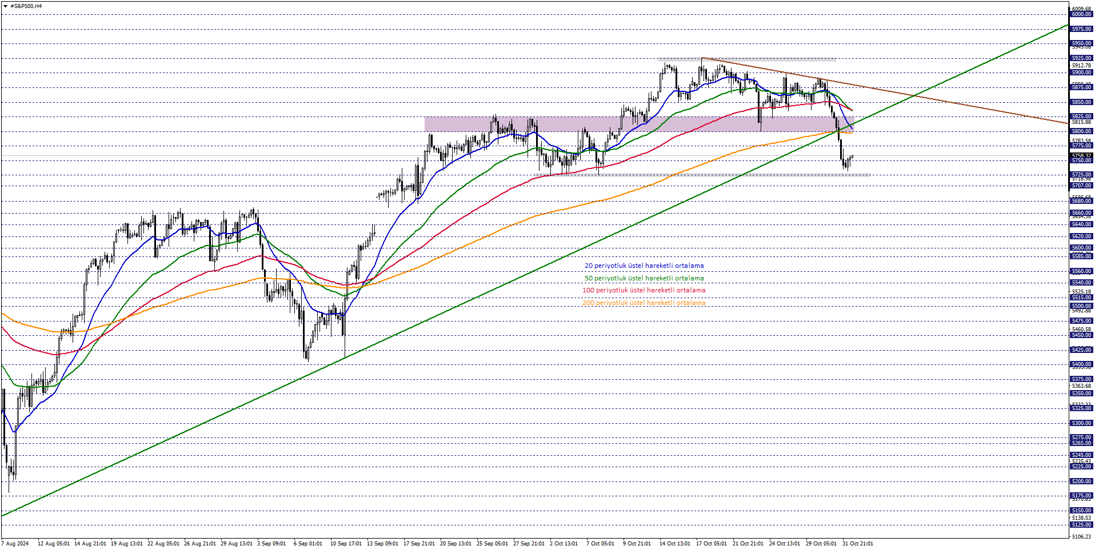Click the 17 Oct 05:01 date label
The height and width of the screenshot is (550, 1095).
(712, 544)
